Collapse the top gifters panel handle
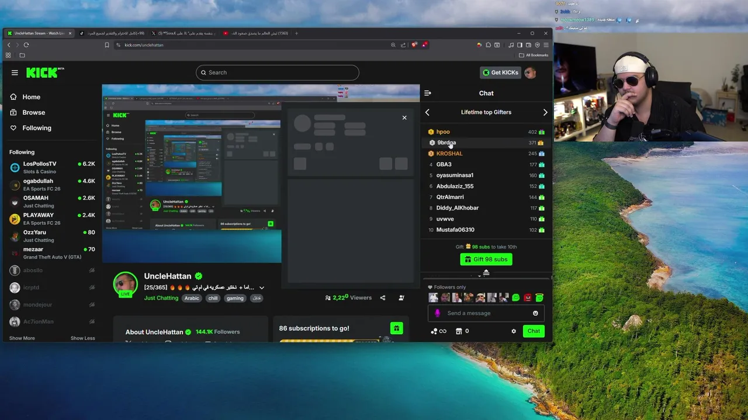This screenshot has height=420, width=748. coord(486,272)
